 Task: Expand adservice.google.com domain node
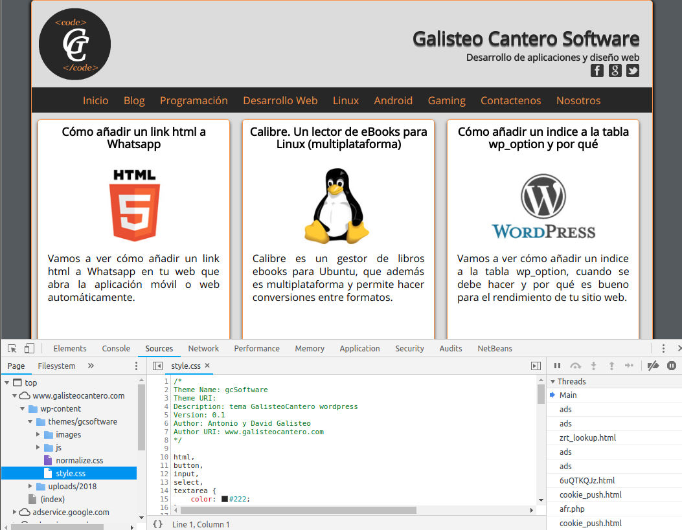coord(14,512)
